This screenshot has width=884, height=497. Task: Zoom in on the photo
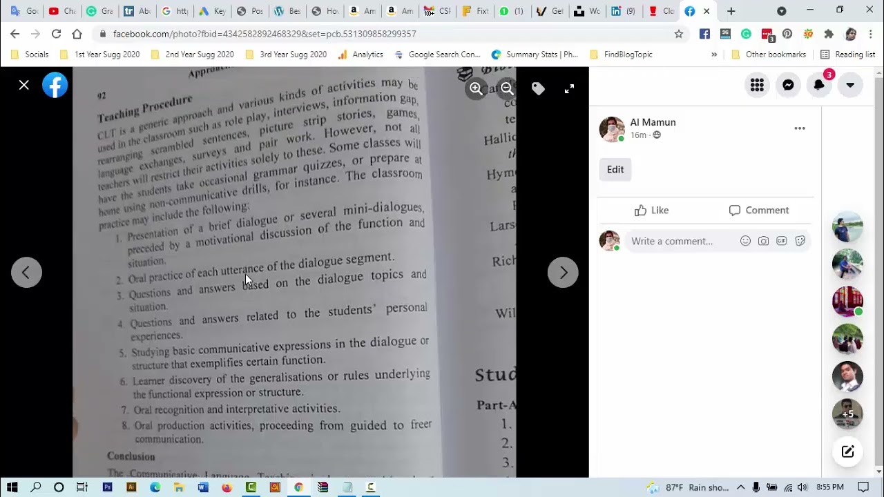(x=477, y=88)
